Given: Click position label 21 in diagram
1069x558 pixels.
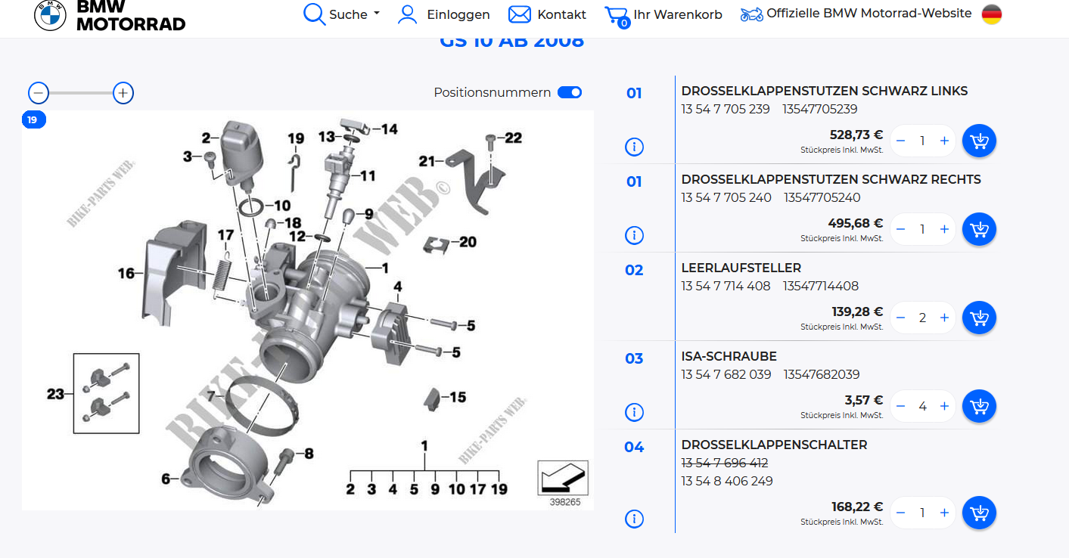Looking at the screenshot, I should tap(427, 161).
